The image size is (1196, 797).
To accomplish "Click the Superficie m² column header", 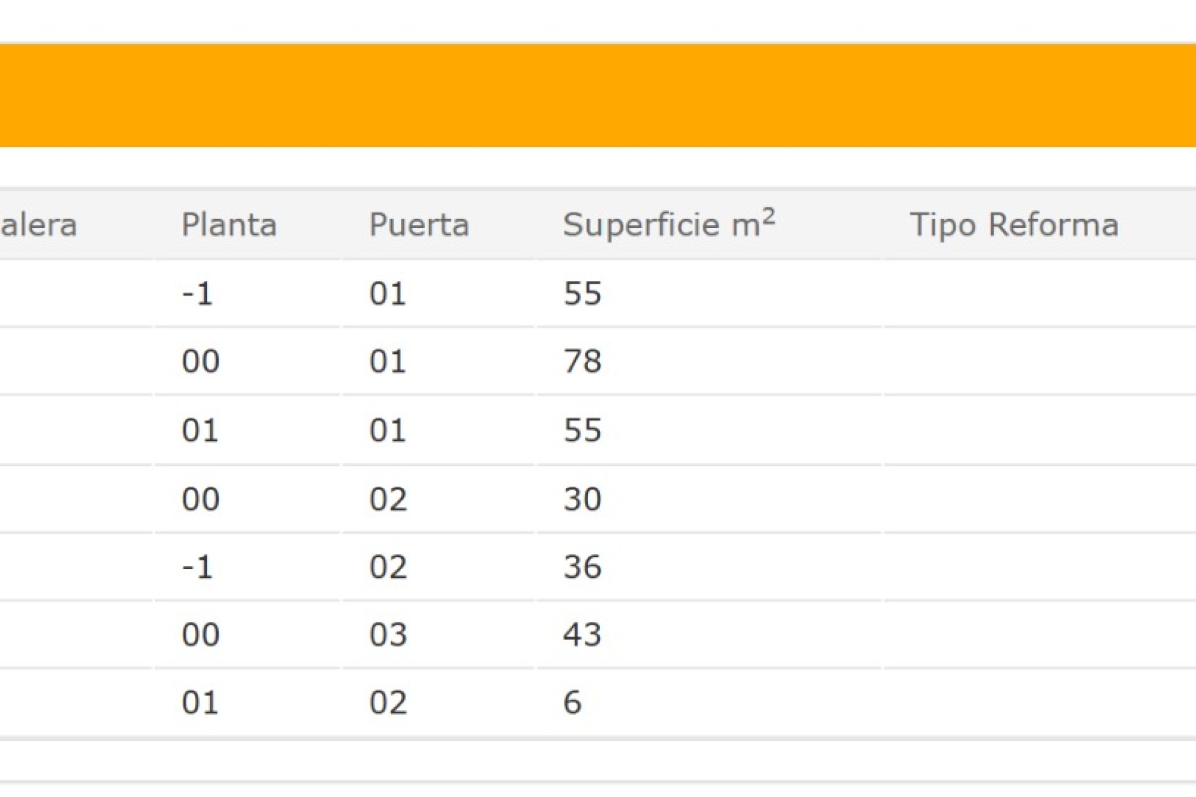I will coord(668,224).
